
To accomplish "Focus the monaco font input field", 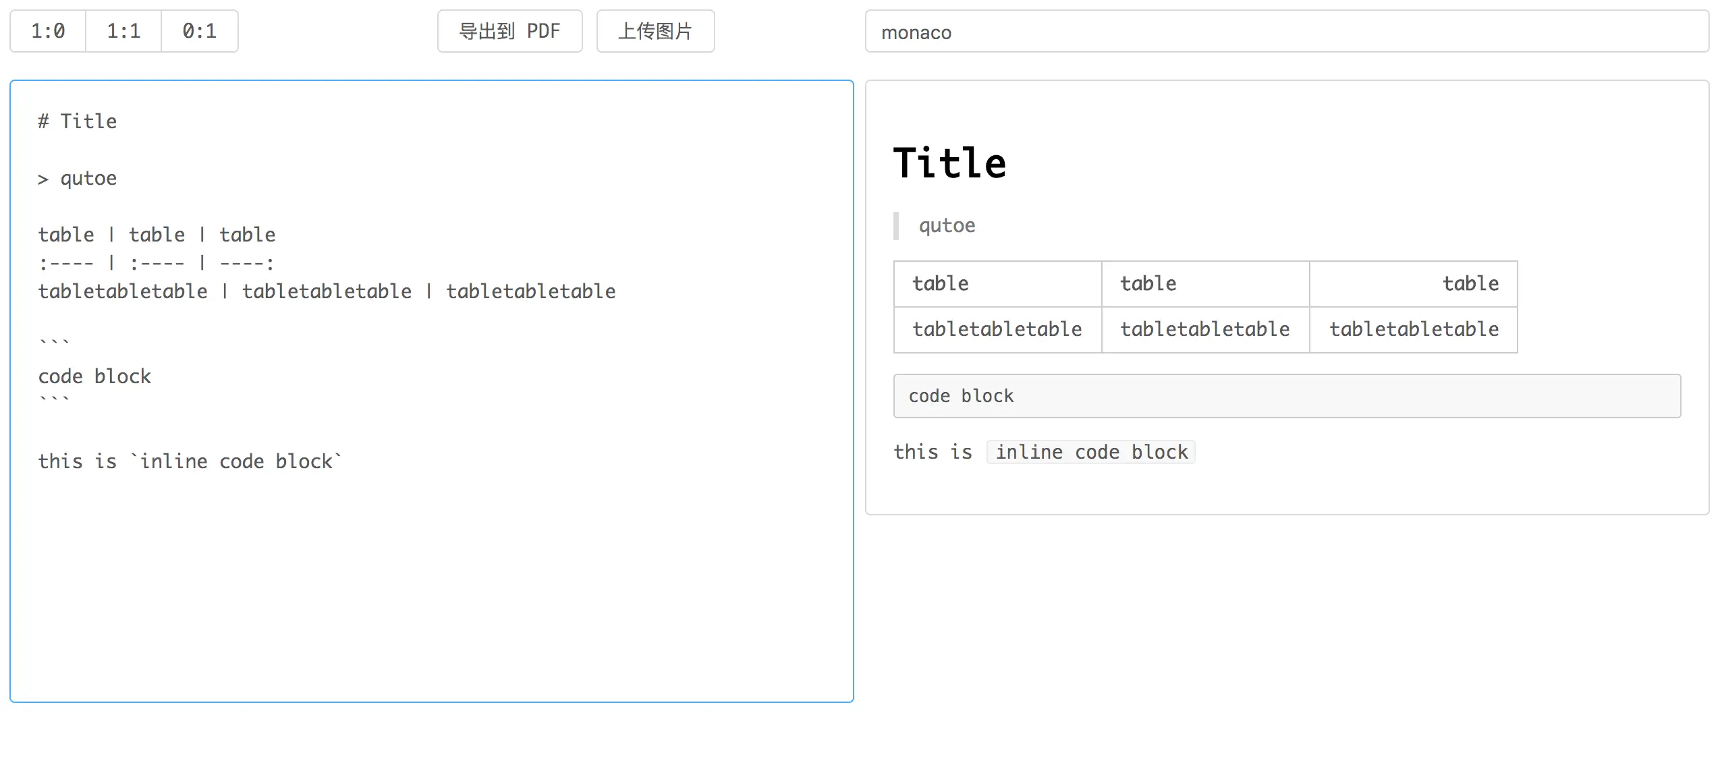I will [x=1286, y=32].
